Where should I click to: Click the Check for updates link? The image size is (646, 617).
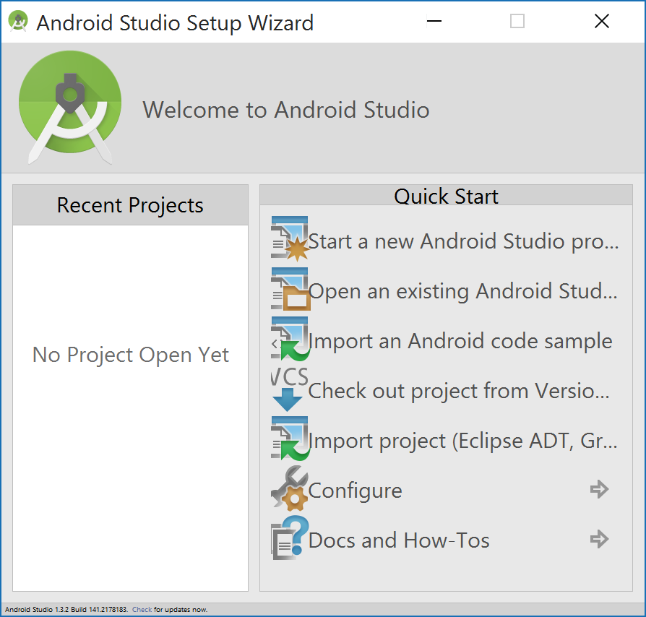click(x=142, y=610)
